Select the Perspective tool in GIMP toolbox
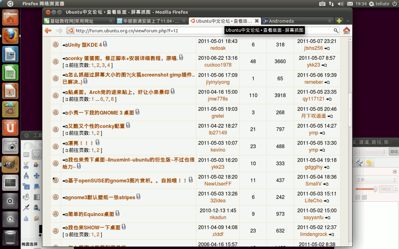This screenshot has height=249, width=399. click(37, 186)
